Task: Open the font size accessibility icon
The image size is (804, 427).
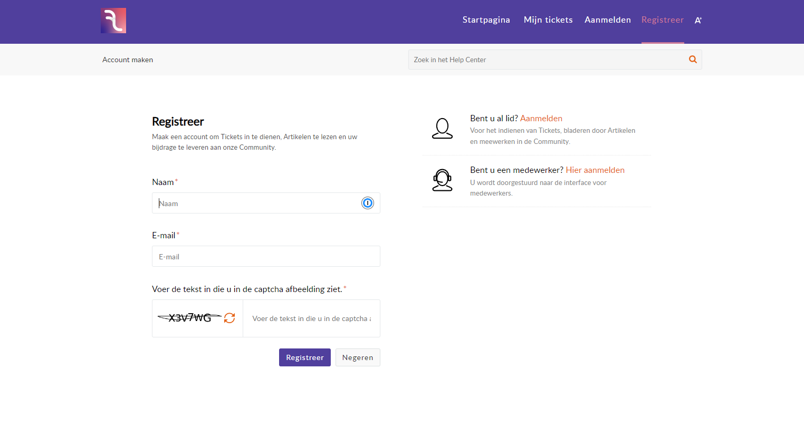Action: pos(698,21)
